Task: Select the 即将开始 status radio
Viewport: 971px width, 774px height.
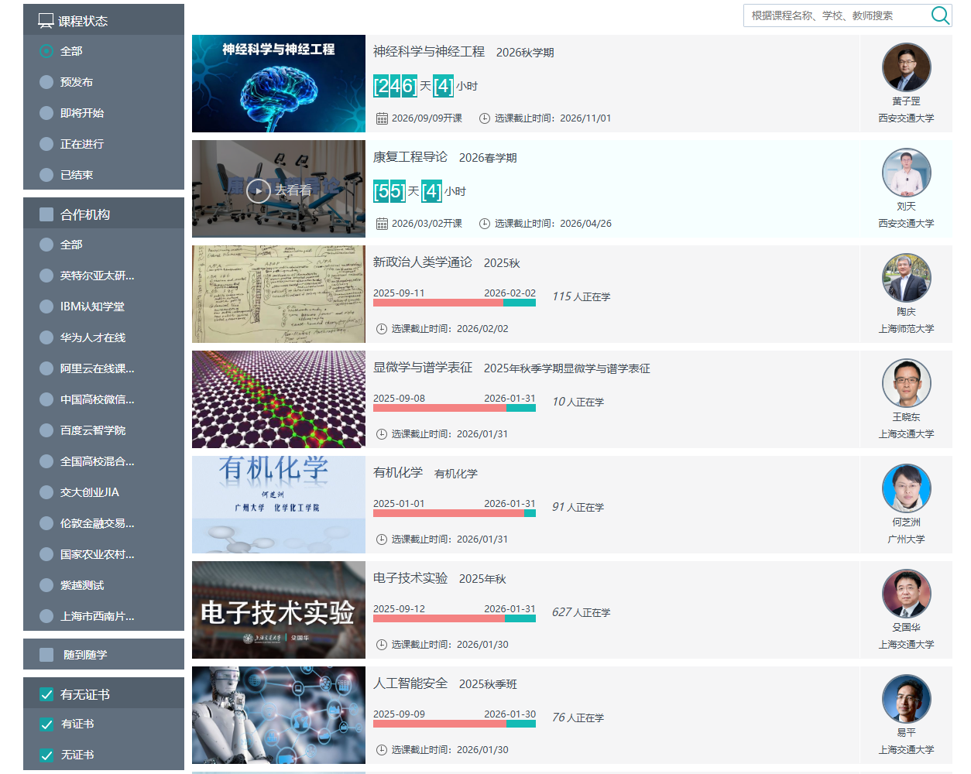Action: tap(46, 113)
